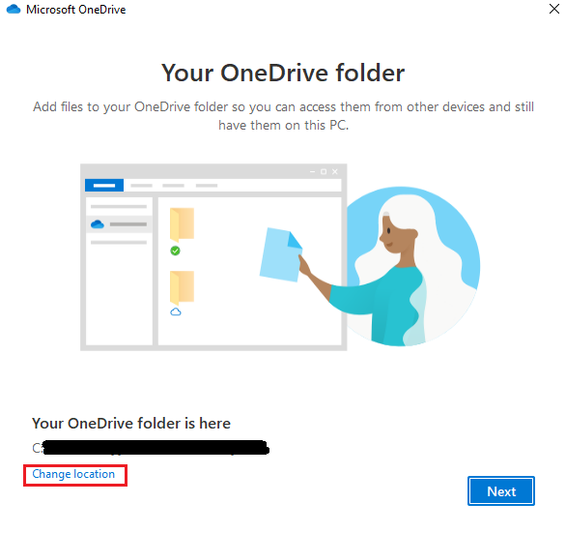Click 'Your OneDrive folder is here' label

(131, 424)
